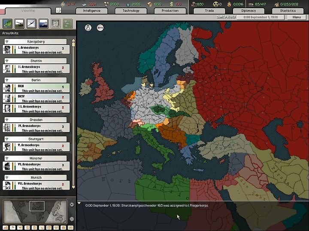
Task: Switch to political map mode (flag icon)
Action: point(12,228)
